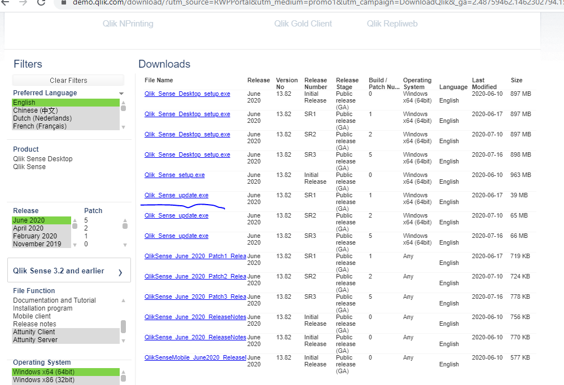
Task: Sort by Size column header
Action: [517, 81]
